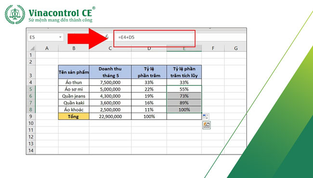Viewport: 313px width, 178px height.
Task: Click the 4,300,000 revenue cell
Action: point(110,96)
